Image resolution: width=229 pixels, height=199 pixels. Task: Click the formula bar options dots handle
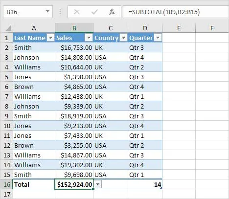click(x=60, y=12)
